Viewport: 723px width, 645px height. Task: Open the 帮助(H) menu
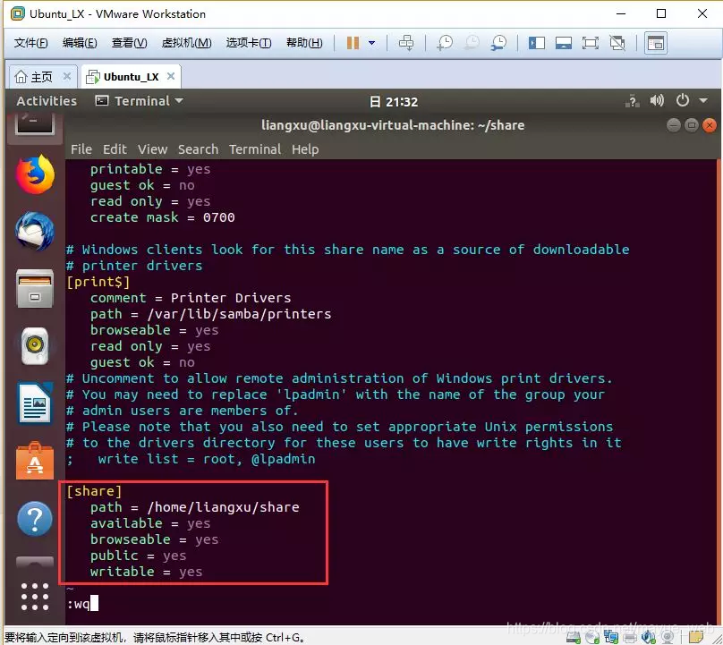coord(304,43)
